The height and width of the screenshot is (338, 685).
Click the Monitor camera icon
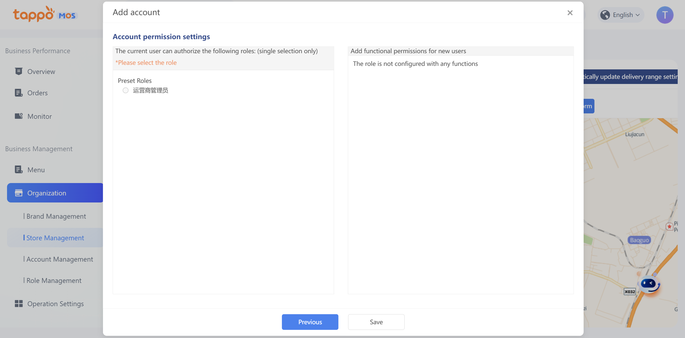point(19,116)
